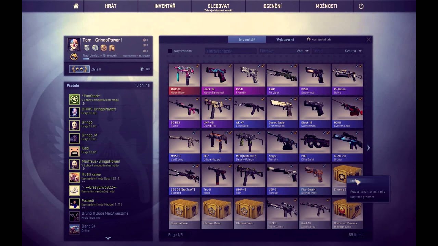Select AWP Pit Viper item
Screen dimensions: 438x246
coord(282,79)
